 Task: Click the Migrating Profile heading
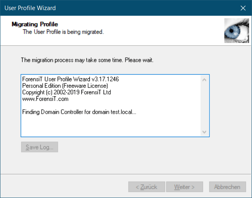[x=35, y=24]
